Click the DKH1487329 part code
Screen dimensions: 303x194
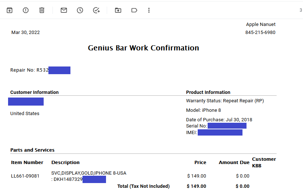[x=68, y=179]
